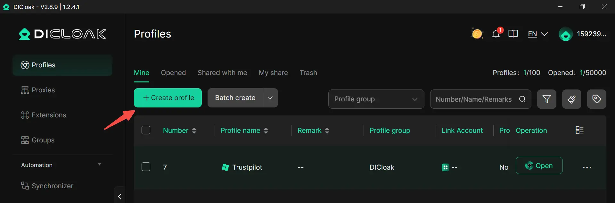Go to Proxies in the sidebar

(x=43, y=90)
